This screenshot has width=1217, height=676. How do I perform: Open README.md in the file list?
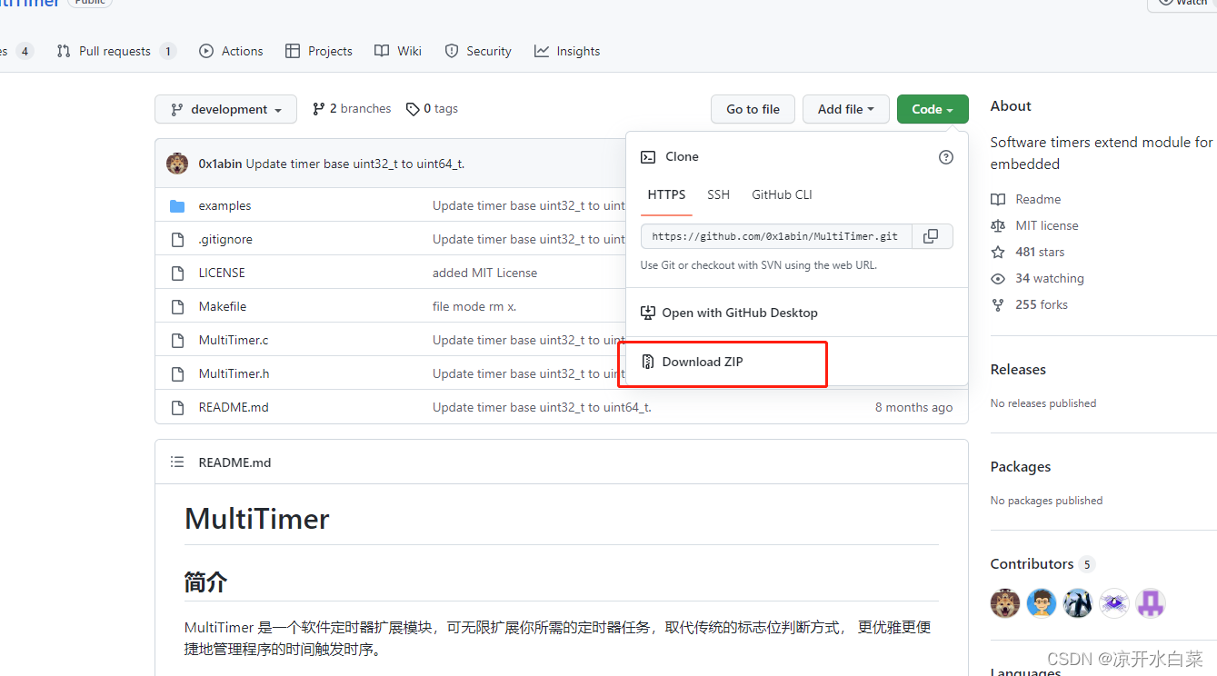click(234, 407)
